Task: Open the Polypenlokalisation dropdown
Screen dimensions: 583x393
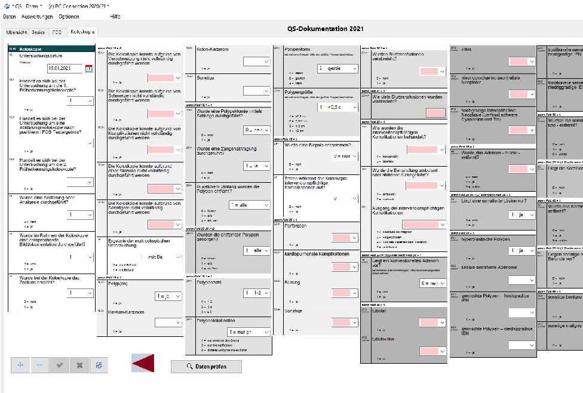Action: tap(248, 331)
